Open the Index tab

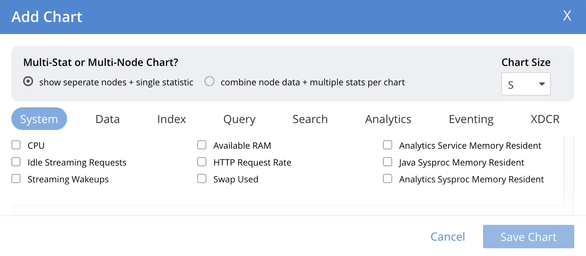(x=172, y=119)
